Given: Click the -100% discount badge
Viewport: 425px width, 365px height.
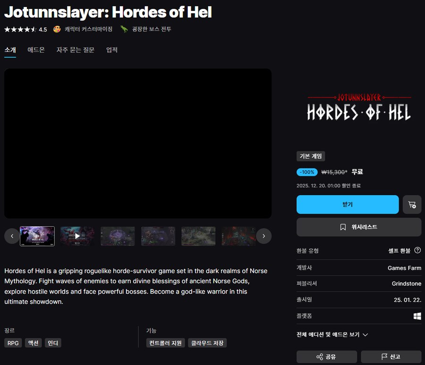Looking at the screenshot, I should point(307,172).
